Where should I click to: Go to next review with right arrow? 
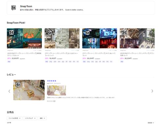click(152, 91)
